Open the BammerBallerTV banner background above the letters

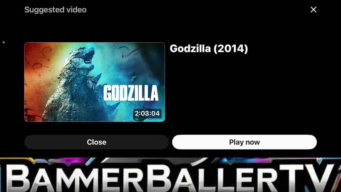click(x=170, y=161)
